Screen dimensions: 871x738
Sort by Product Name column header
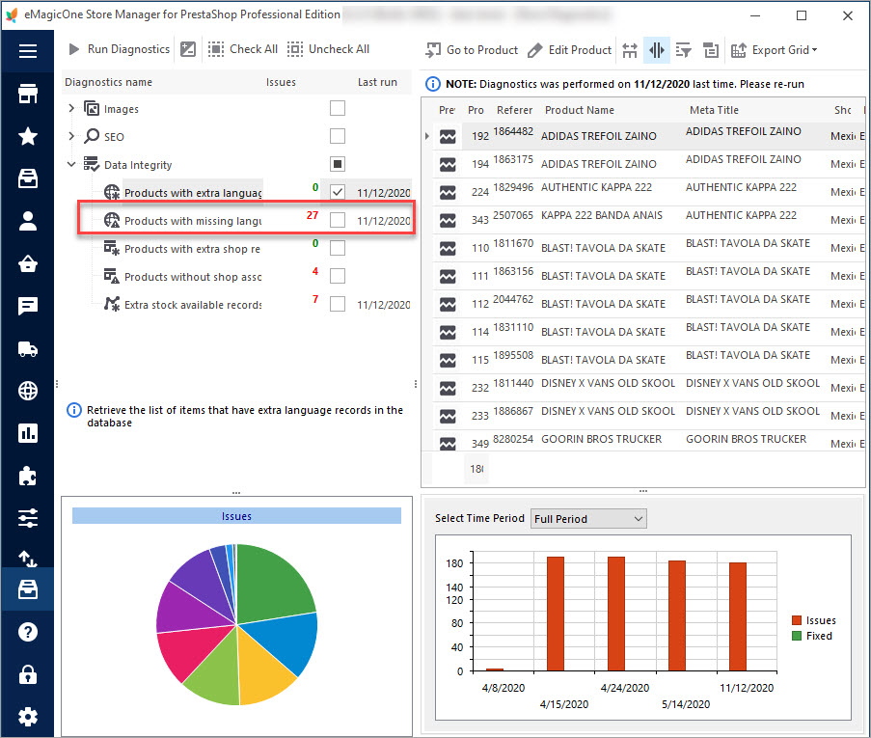pos(580,110)
